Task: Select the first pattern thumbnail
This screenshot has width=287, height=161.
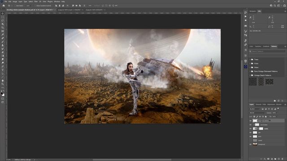Action: [253, 81]
